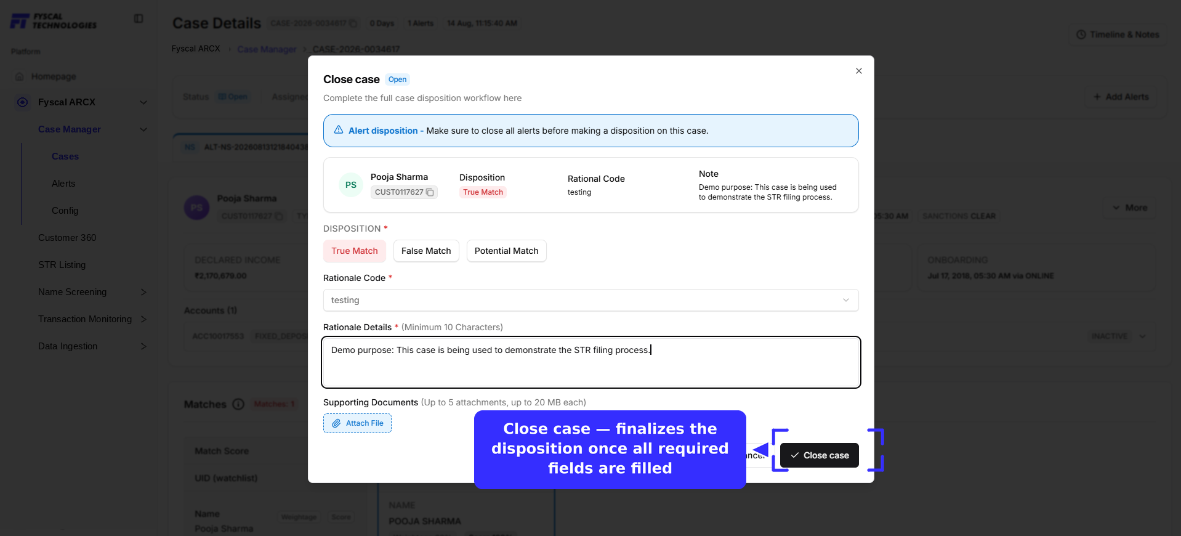Collapse the sidebar using the panel icon
Viewport: 1181px width, 536px height.
pos(139,18)
